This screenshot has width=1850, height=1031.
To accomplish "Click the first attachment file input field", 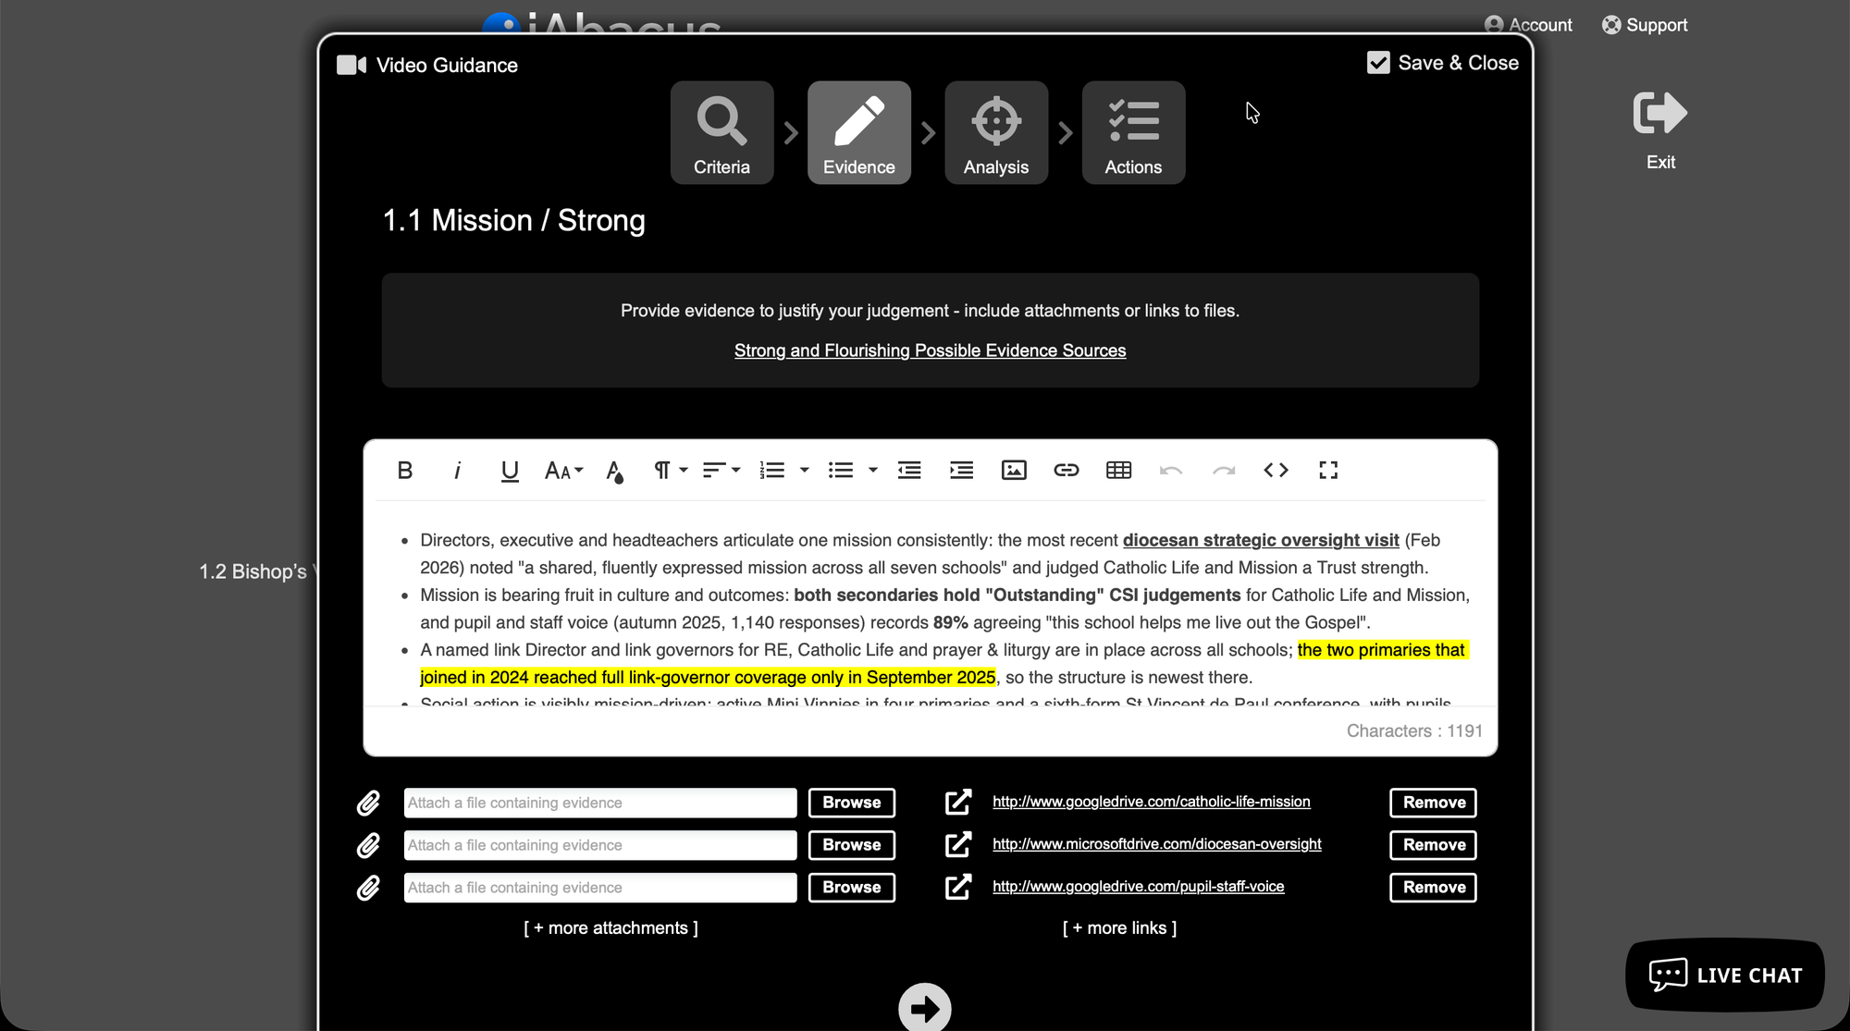I will pyautogui.click(x=600, y=803).
